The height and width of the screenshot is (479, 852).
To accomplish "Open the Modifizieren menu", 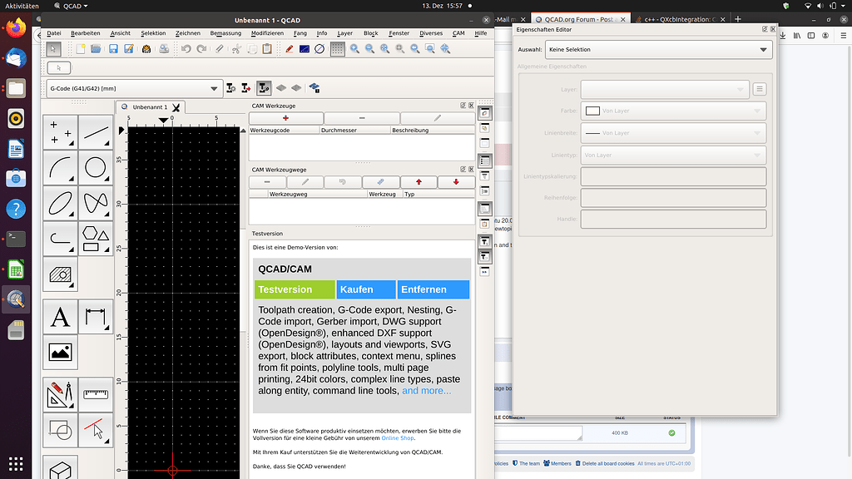I will point(267,33).
